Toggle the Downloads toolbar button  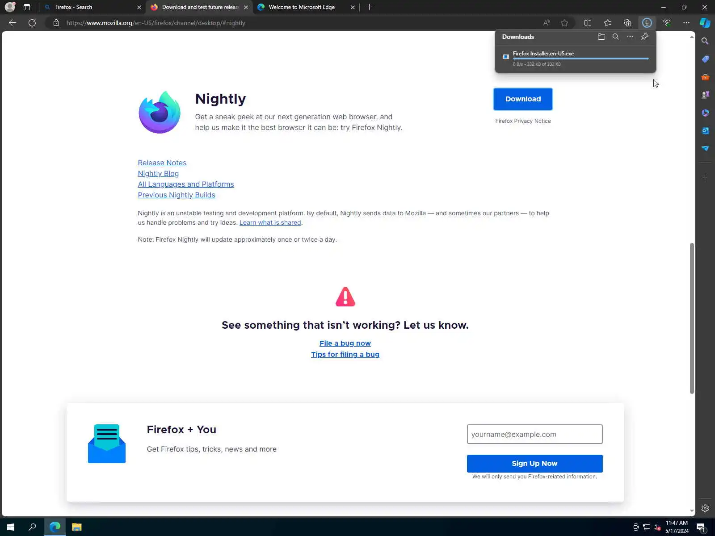coord(647,23)
